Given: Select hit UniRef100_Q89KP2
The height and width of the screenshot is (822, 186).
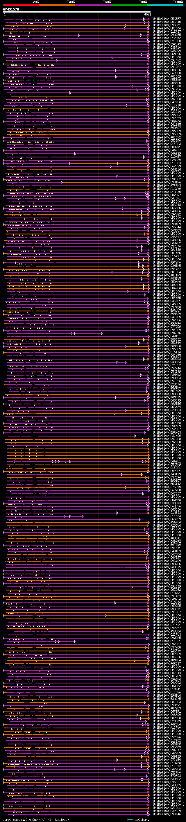Looking at the screenshot, I should coord(167,541).
